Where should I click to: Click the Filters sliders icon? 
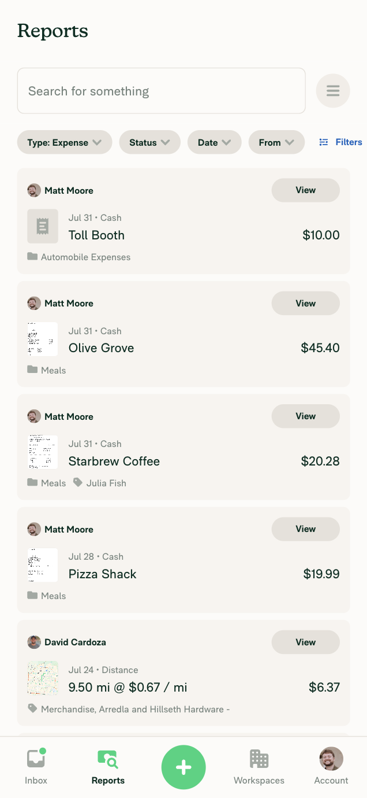click(324, 142)
